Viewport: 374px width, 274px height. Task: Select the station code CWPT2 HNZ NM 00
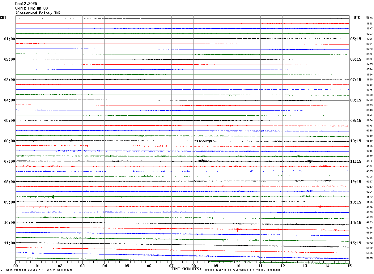[x=32, y=8]
